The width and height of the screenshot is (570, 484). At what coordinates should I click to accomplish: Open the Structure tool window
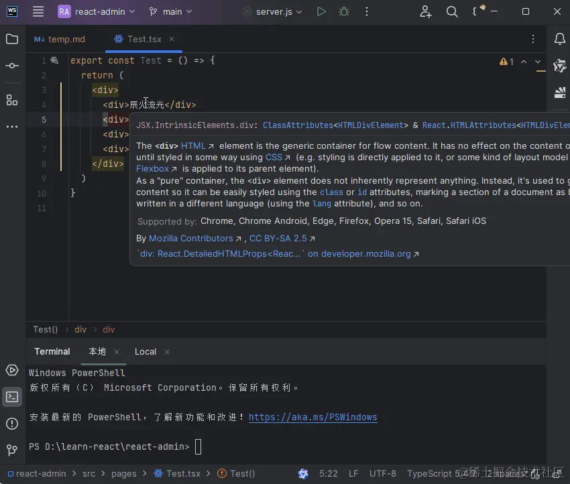12,100
